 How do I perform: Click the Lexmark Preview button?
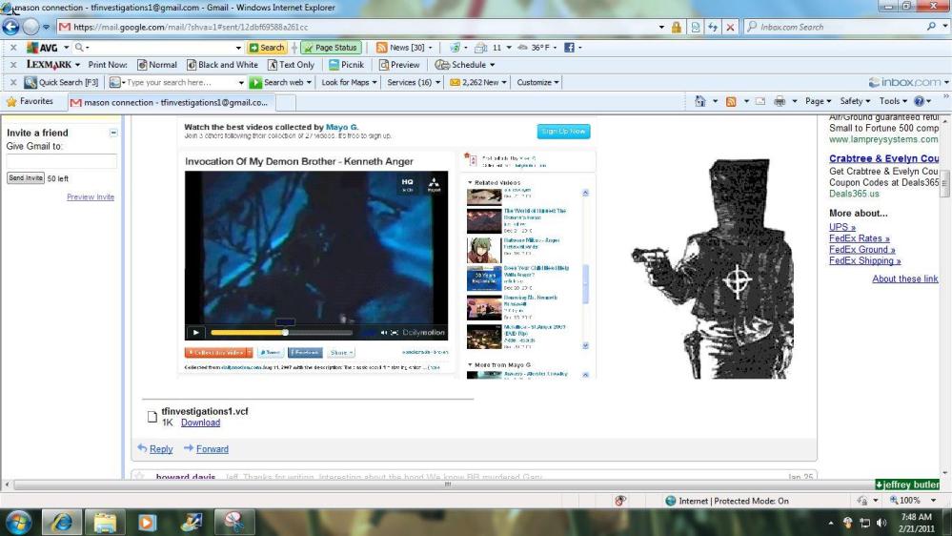(399, 65)
